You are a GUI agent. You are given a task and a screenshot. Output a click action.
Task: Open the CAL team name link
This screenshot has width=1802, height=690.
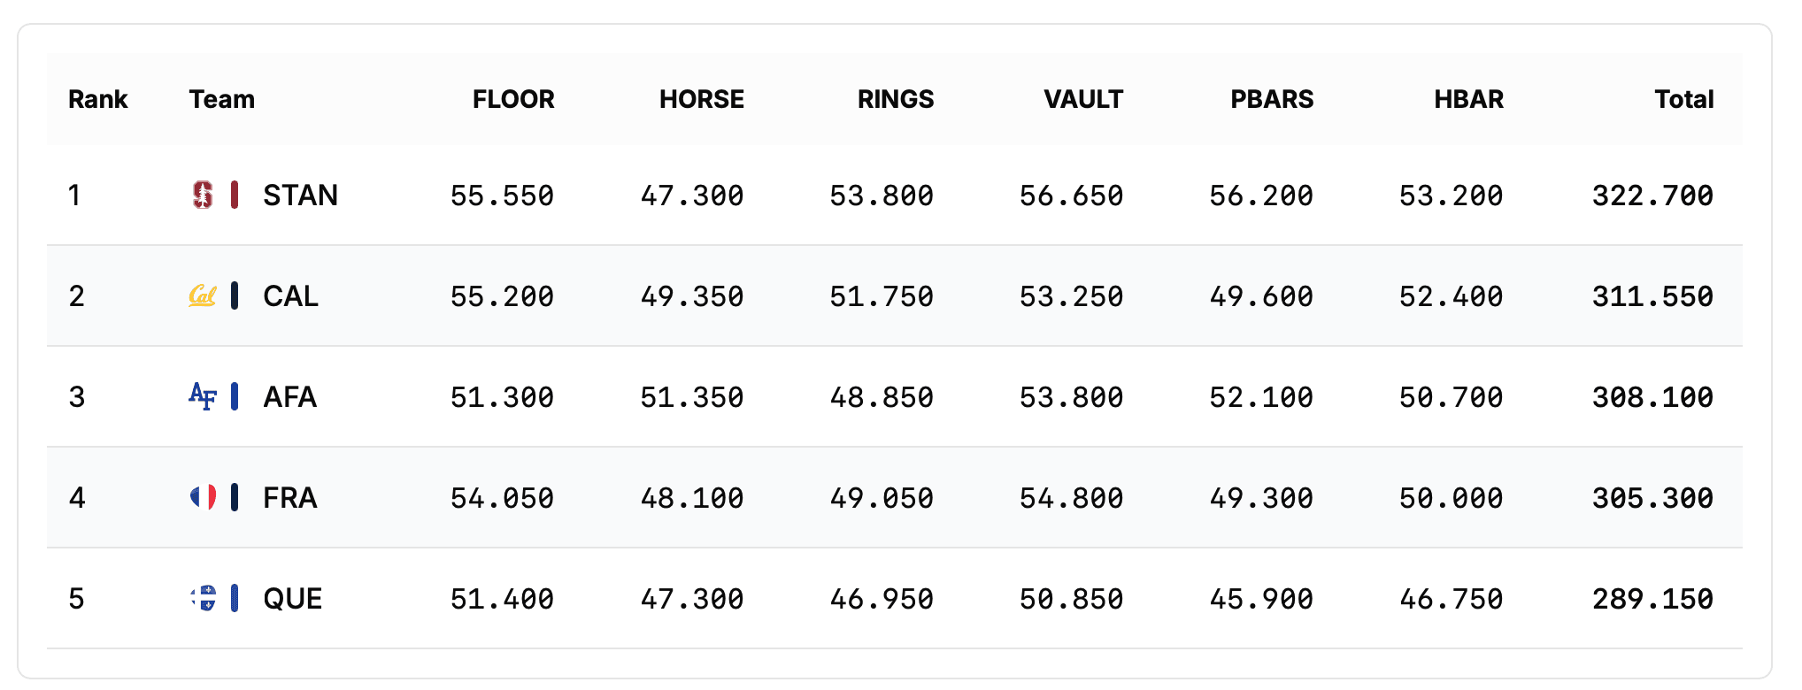pyautogui.click(x=290, y=295)
